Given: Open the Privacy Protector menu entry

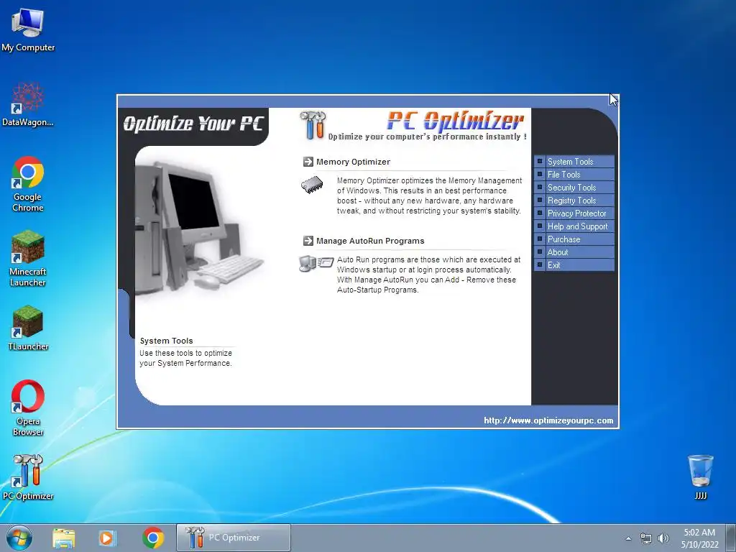Looking at the screenshot, I should 574,213.
